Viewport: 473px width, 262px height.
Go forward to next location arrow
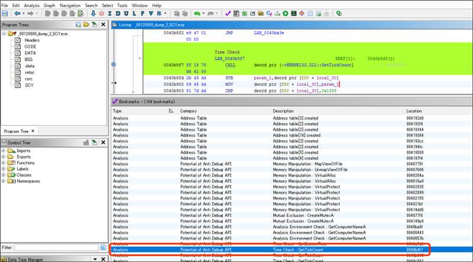(31, 14)
